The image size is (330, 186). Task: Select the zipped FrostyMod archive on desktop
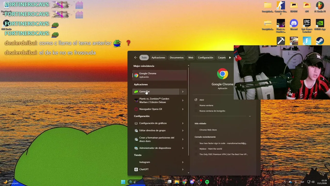click(268, 25)
